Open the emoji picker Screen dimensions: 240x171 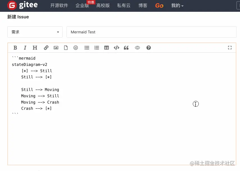pyautogui.click(x=76, y=48)
